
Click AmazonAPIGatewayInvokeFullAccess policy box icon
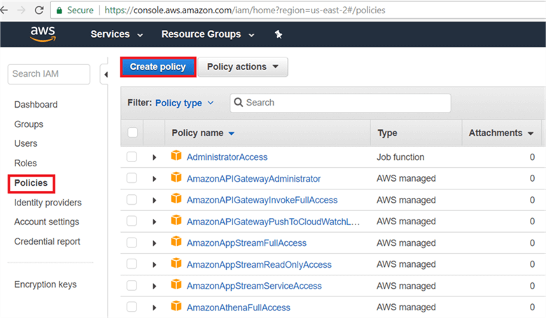coord(176,198)
